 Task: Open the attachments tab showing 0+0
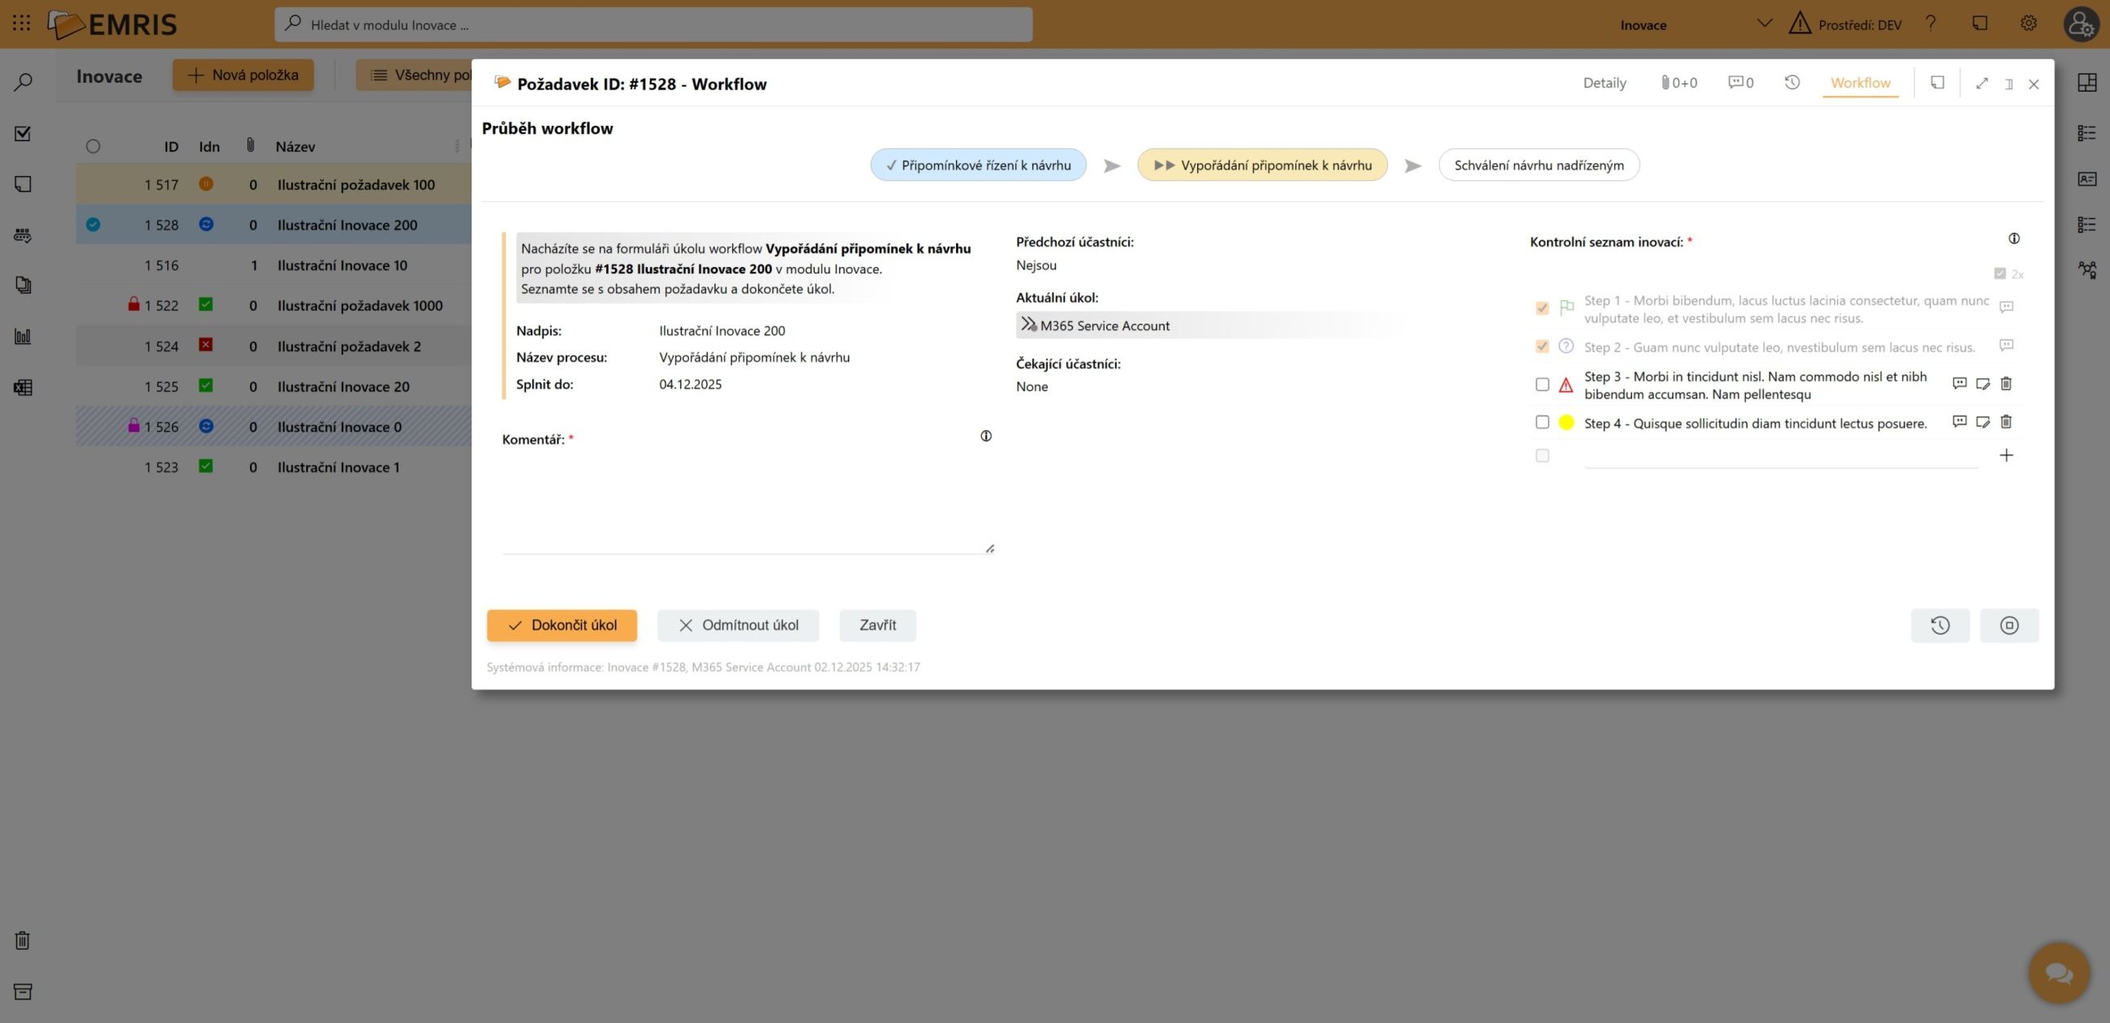1678,83
